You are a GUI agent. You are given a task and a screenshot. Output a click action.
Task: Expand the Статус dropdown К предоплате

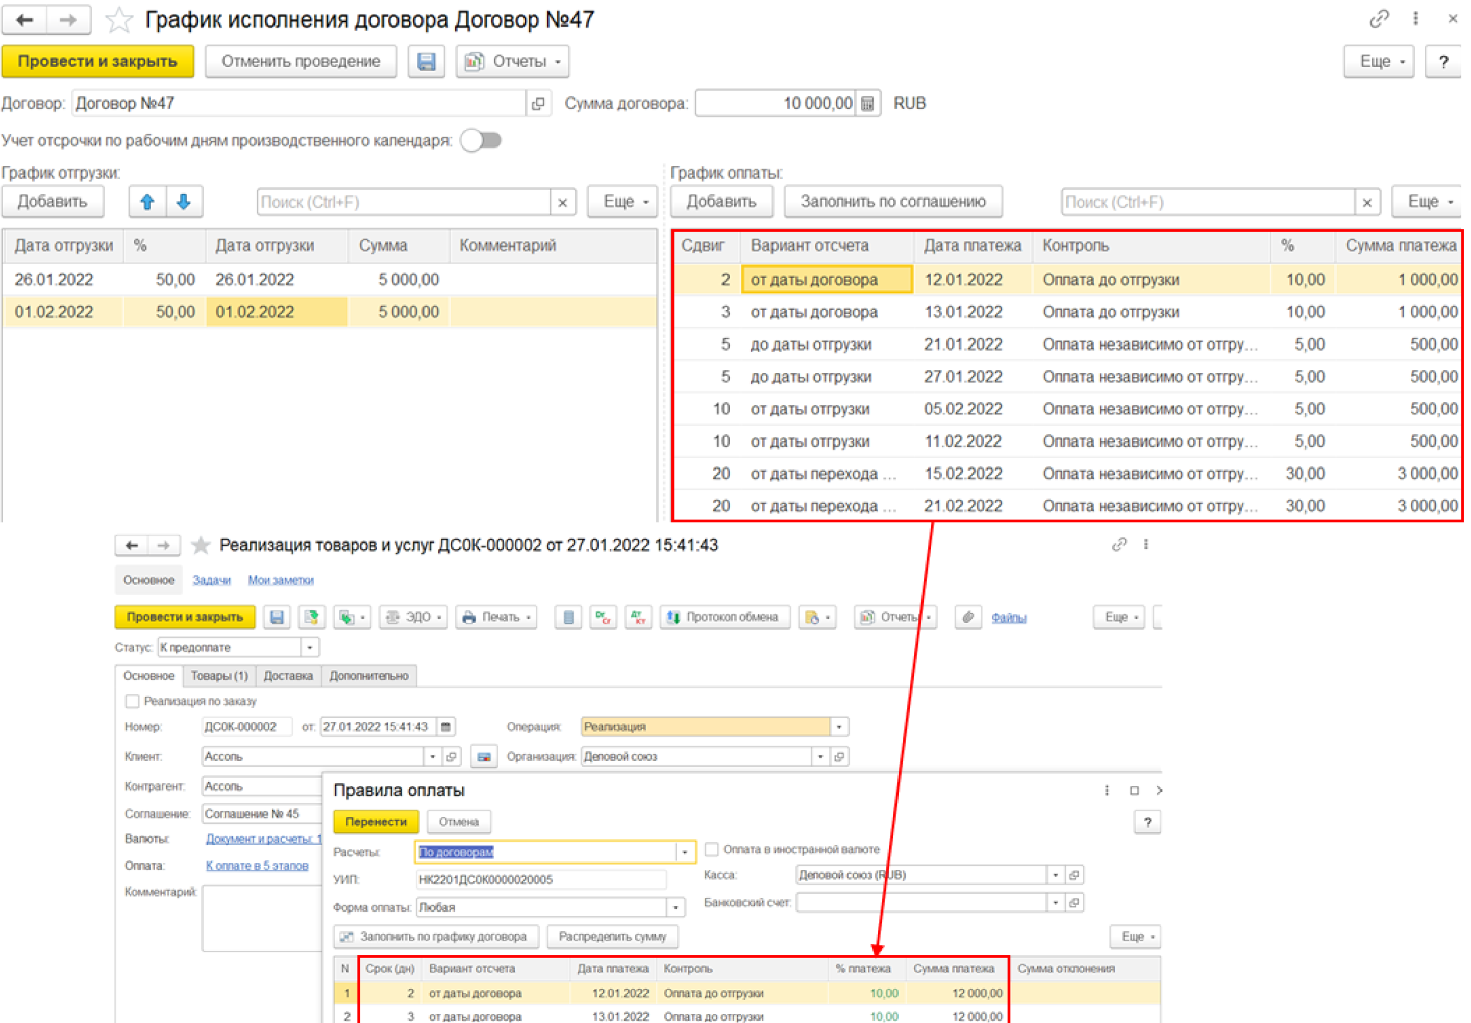coord(310,647)
